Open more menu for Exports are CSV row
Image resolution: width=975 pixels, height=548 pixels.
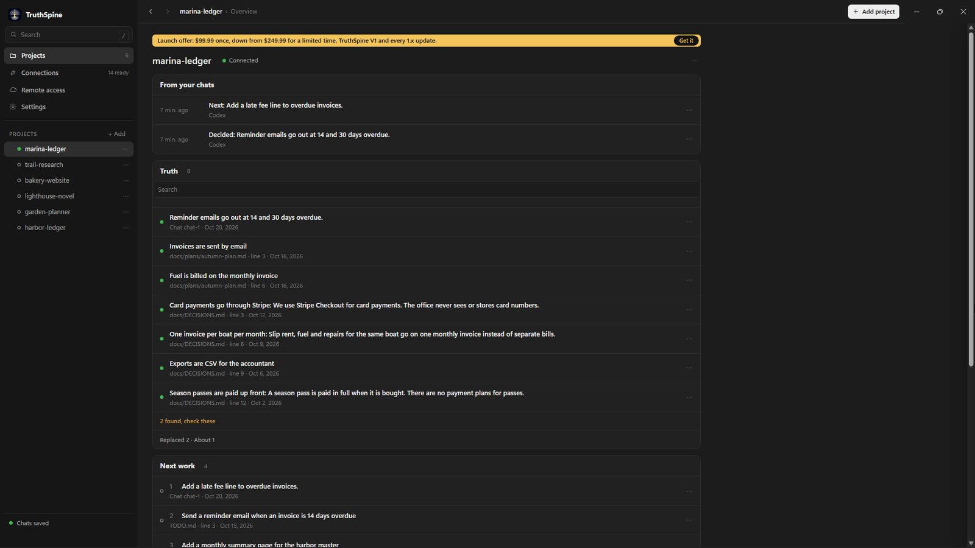[x=689, y=368]
